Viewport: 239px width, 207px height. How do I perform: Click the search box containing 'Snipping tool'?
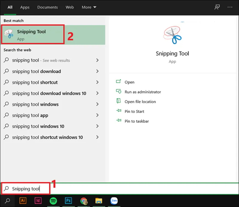[x=120, y=189]
